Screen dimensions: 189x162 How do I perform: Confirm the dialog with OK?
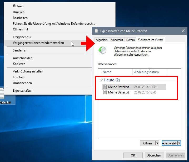[133, 155]
